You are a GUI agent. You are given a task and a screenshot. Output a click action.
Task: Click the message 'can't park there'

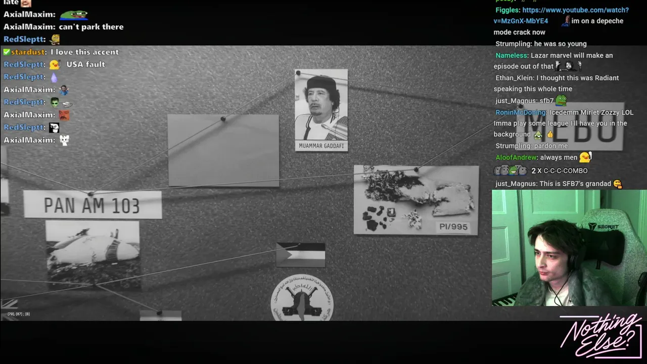pyautogui.click(x=91, y=27)
